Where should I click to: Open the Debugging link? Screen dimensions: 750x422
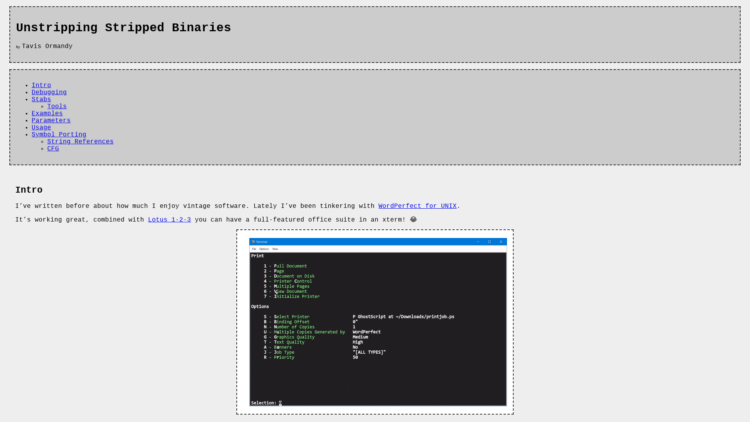click(49, 92)
